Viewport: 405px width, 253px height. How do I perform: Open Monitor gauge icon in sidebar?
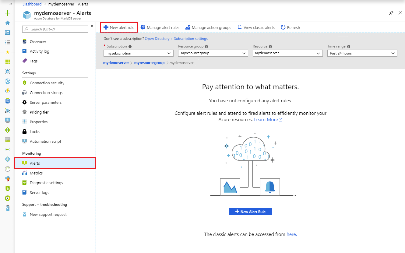[x=8, y=169]
